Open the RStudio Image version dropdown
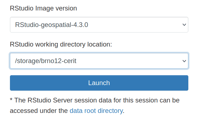Screen dimensions: 211x122 tap(99, 25)
